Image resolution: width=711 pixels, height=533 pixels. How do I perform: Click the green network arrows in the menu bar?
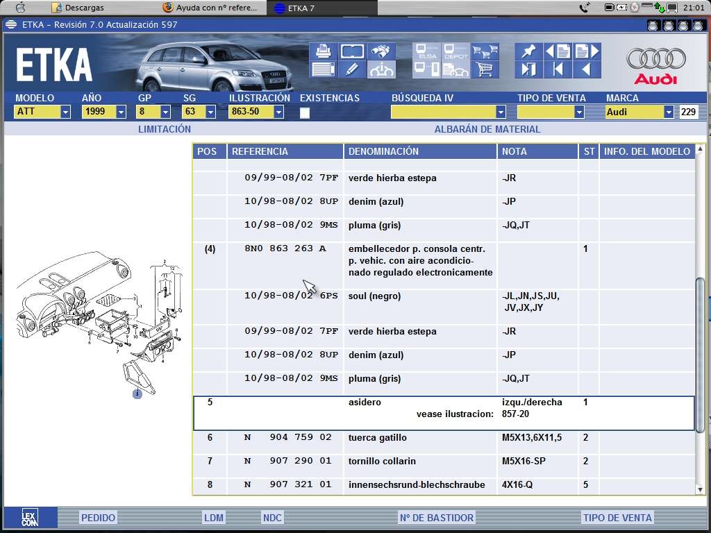(x=659, y=7)
